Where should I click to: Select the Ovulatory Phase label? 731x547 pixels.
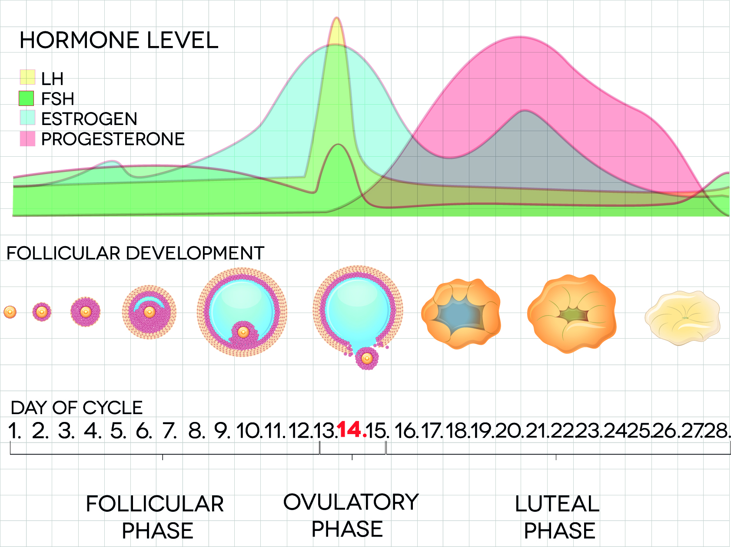click(350, 515)
